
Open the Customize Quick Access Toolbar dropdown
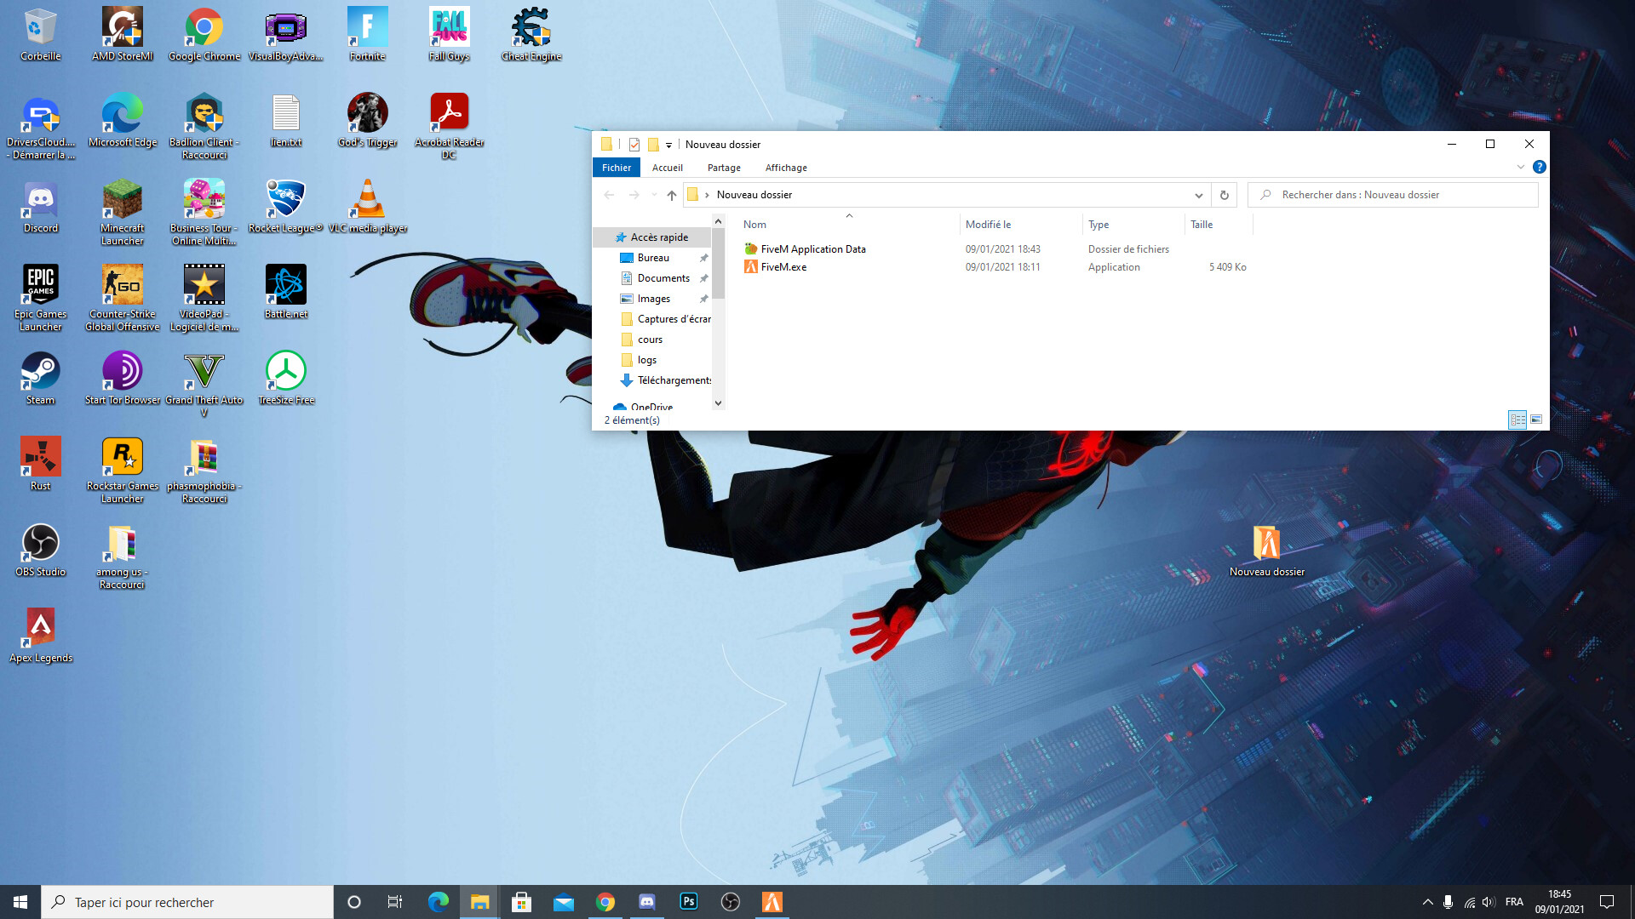668,146
